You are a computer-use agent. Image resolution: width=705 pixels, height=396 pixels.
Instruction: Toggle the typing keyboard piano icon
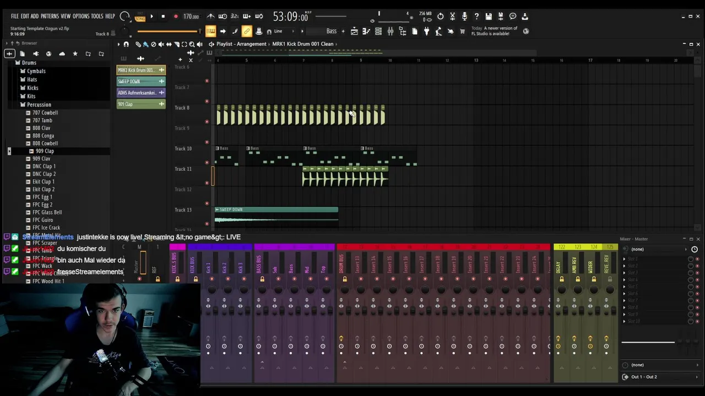pos(210,31)
